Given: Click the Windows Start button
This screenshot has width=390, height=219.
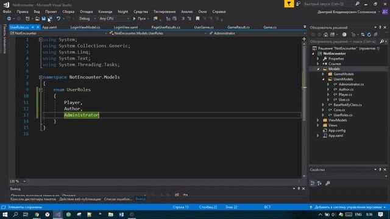Looking at the screenshot, I should (x=5, y=215).
